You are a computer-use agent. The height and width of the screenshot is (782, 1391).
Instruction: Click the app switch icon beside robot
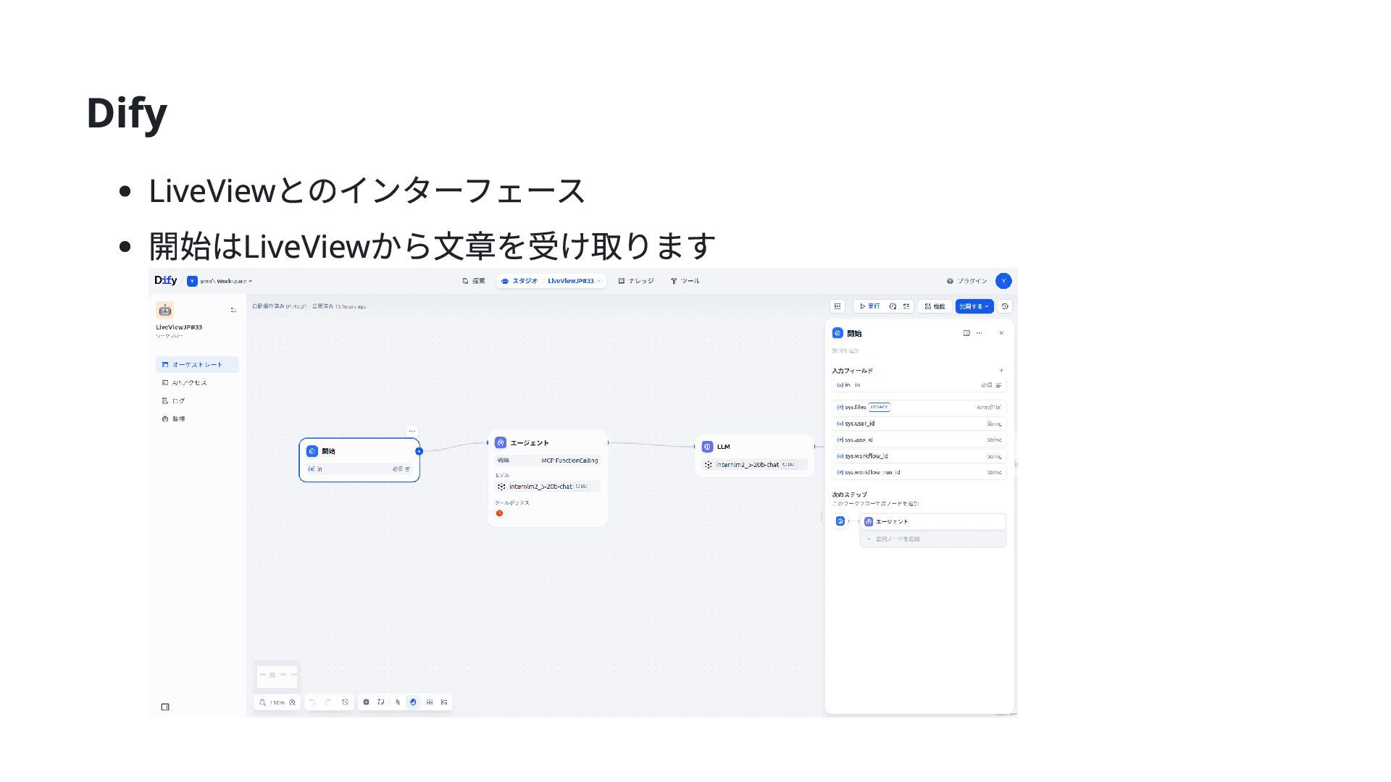tap(233, 310)
